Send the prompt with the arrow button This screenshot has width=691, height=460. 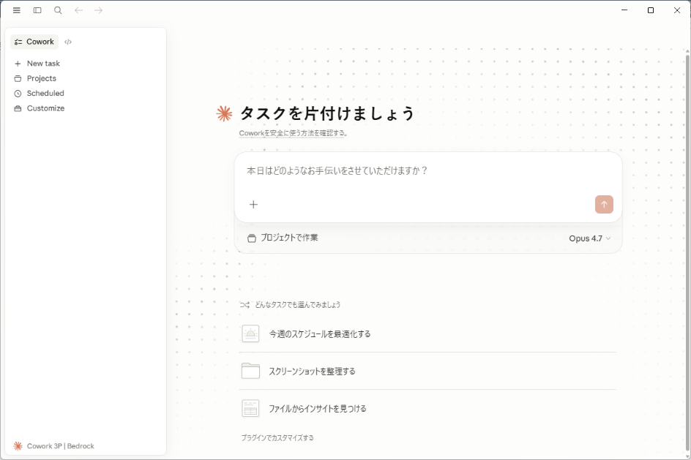(604, 204)
